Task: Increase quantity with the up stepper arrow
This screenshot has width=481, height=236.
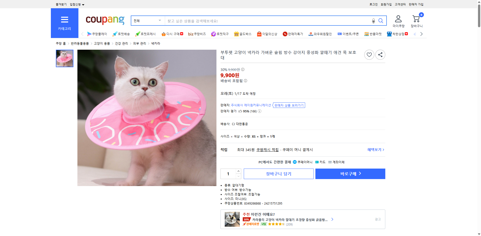Action: pyautogui.click(x=238, y=171)
